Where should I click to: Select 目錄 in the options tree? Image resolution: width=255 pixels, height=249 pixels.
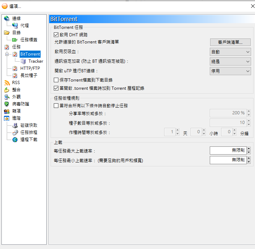(x=16, y=33)
